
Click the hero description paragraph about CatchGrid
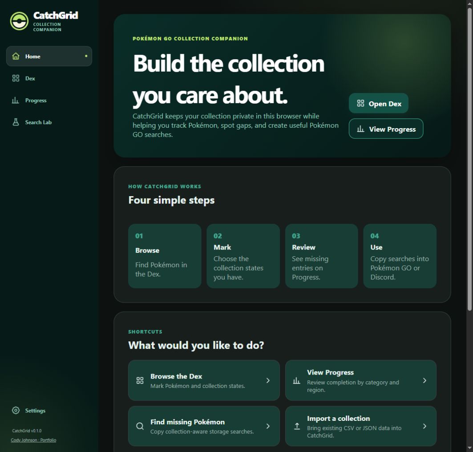tap(235, 125)
